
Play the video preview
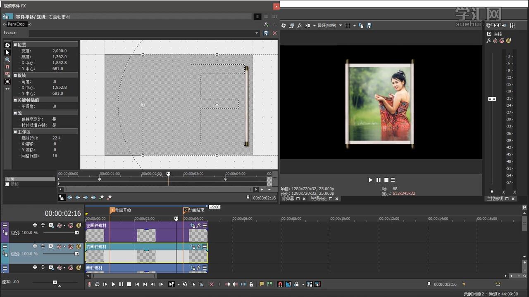point(370,180)
